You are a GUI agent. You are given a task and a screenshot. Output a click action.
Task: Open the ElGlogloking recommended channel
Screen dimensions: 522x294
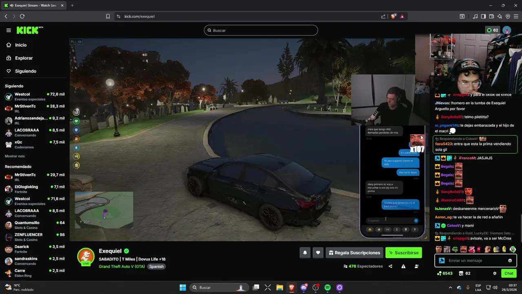coord(34,189)
